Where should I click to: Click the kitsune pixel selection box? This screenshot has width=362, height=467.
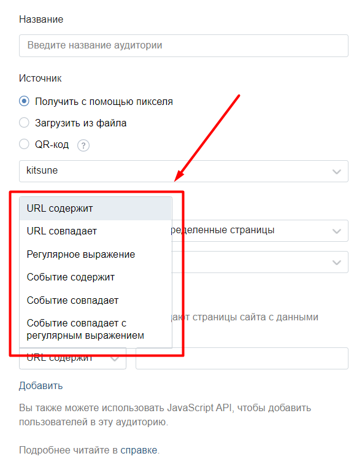pyautogui.click(x=183, y=171)
